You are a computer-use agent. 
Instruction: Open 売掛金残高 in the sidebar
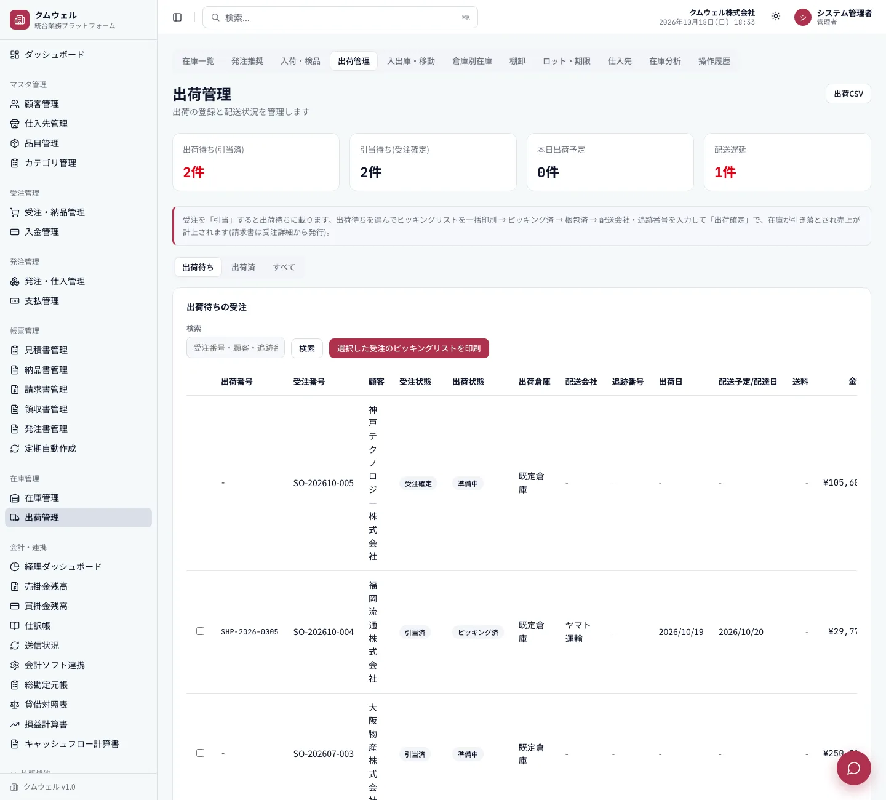(x=79, y=586)
